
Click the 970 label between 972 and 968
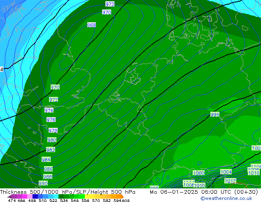point(107,12)
